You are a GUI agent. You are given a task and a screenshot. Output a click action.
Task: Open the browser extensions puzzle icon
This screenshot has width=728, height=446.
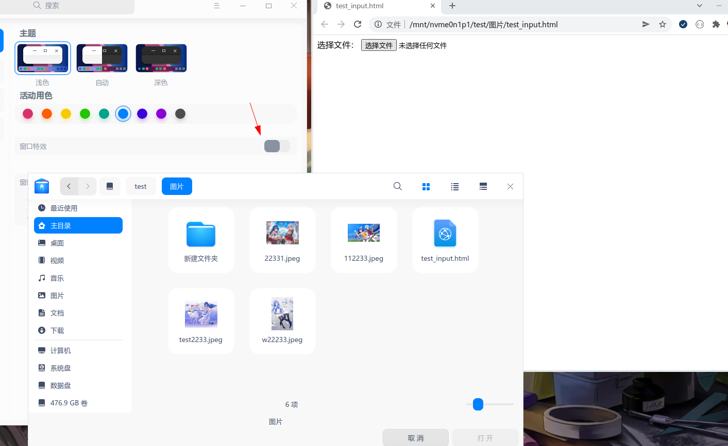click(x=716, y=24)
